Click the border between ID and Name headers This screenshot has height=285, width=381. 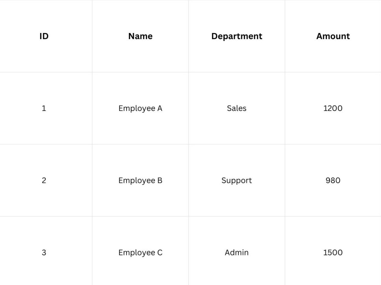pyautogui.click(x=92, y=36)
